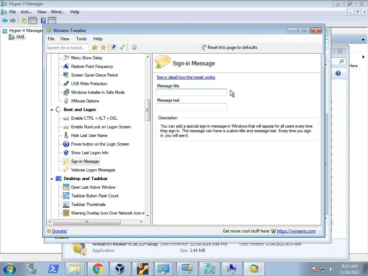Viewport: 368px width, 276px height.
Task: Click the Hyper-V Manager back arrow
Action: pos(5,20)
